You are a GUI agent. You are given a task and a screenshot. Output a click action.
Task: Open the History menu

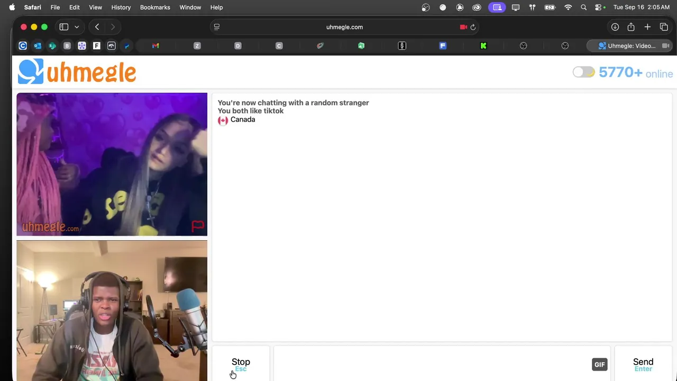[121, 7]
